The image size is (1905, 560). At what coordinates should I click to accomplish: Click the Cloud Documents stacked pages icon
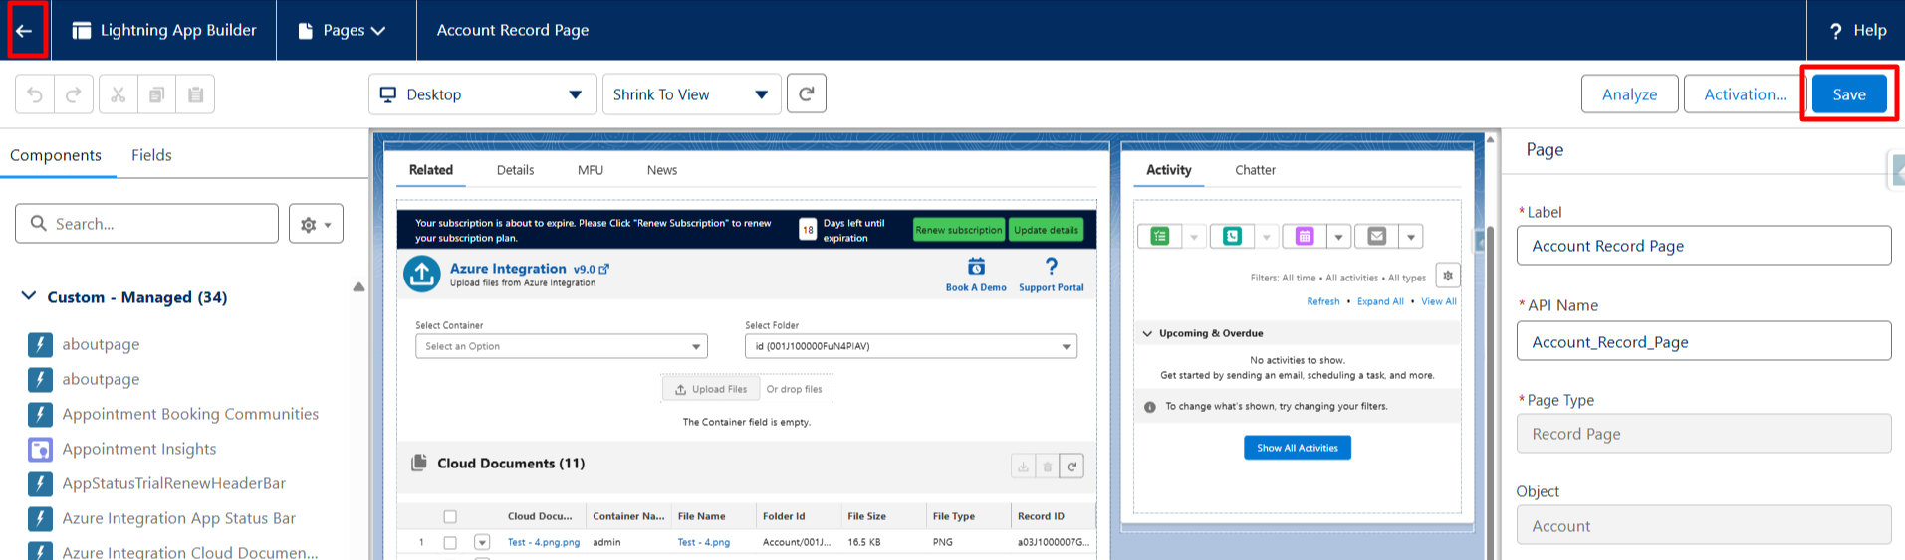[x=419, y=463]
